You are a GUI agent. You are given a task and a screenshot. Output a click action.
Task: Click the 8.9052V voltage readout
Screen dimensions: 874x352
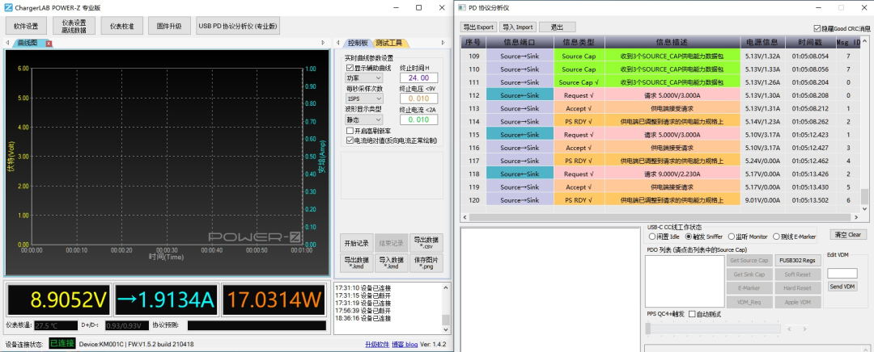click(58, 300)
